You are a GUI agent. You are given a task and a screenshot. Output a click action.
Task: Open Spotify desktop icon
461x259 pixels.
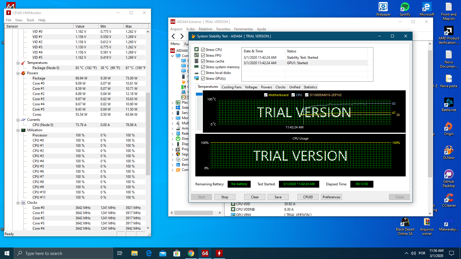[405, 9]
